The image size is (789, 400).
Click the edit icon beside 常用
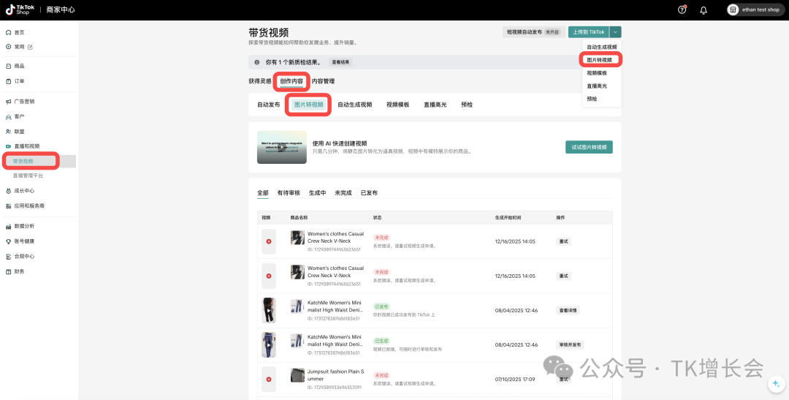click(30, 47)
